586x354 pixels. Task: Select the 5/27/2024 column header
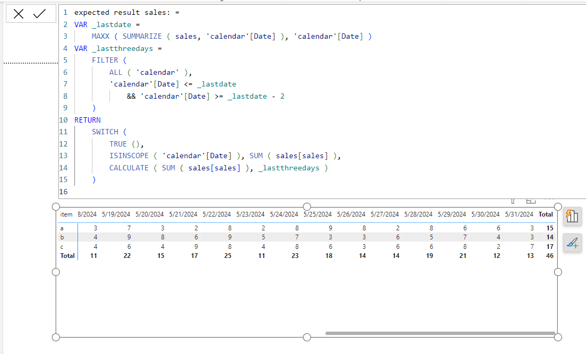[x=384, y=214]
